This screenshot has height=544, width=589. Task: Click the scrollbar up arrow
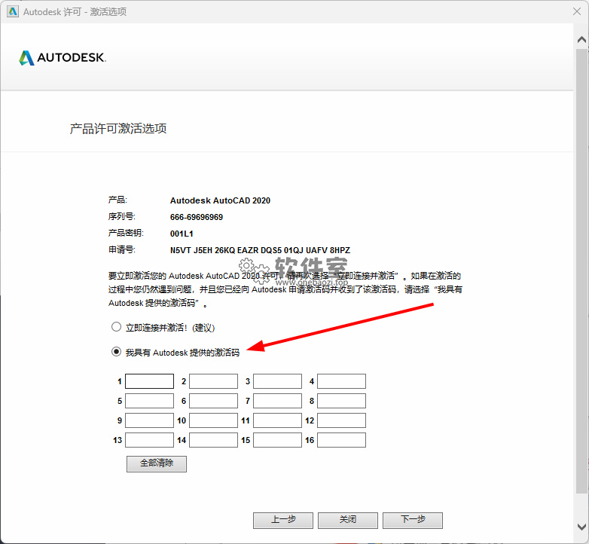click(x=581, y=39)
